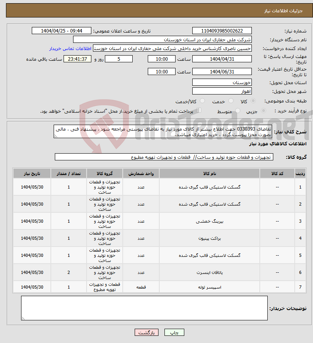The height and width of the screenshot is (343, 313).
Task: Open the اطلاعات تماس خریدار link
Action: pos(70,48)
